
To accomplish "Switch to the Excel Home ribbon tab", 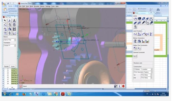I will (x=10, y=6).
